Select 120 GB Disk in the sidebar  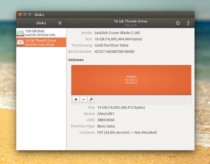41,33
